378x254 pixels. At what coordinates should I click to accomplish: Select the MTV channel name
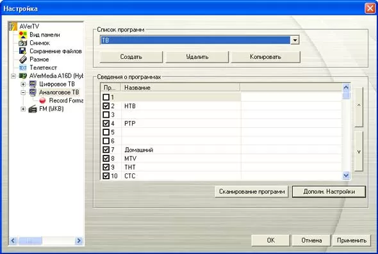pos(131,159)
